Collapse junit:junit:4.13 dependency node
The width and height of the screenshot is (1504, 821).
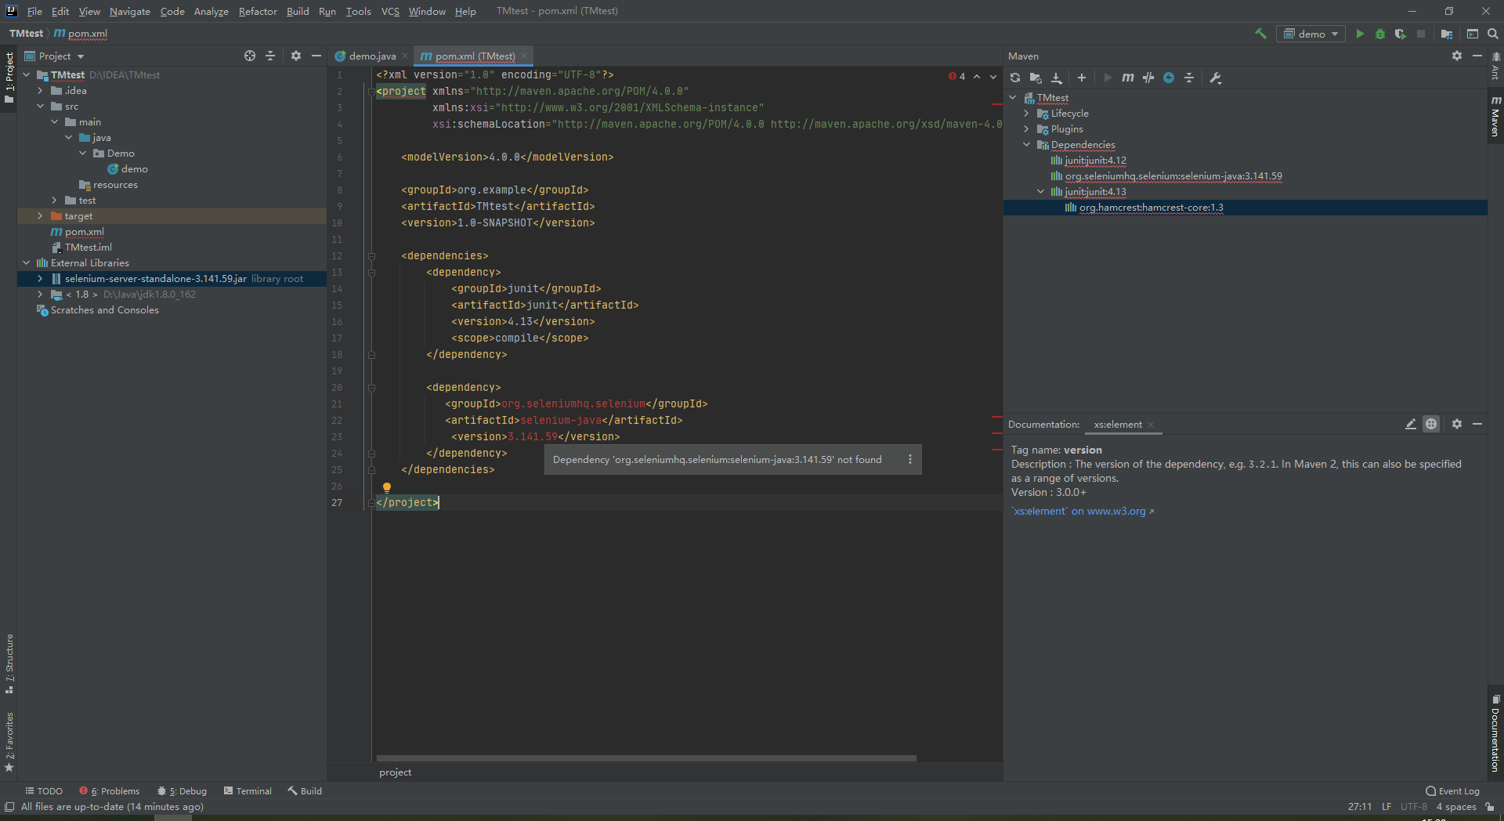click(1041, 192)
